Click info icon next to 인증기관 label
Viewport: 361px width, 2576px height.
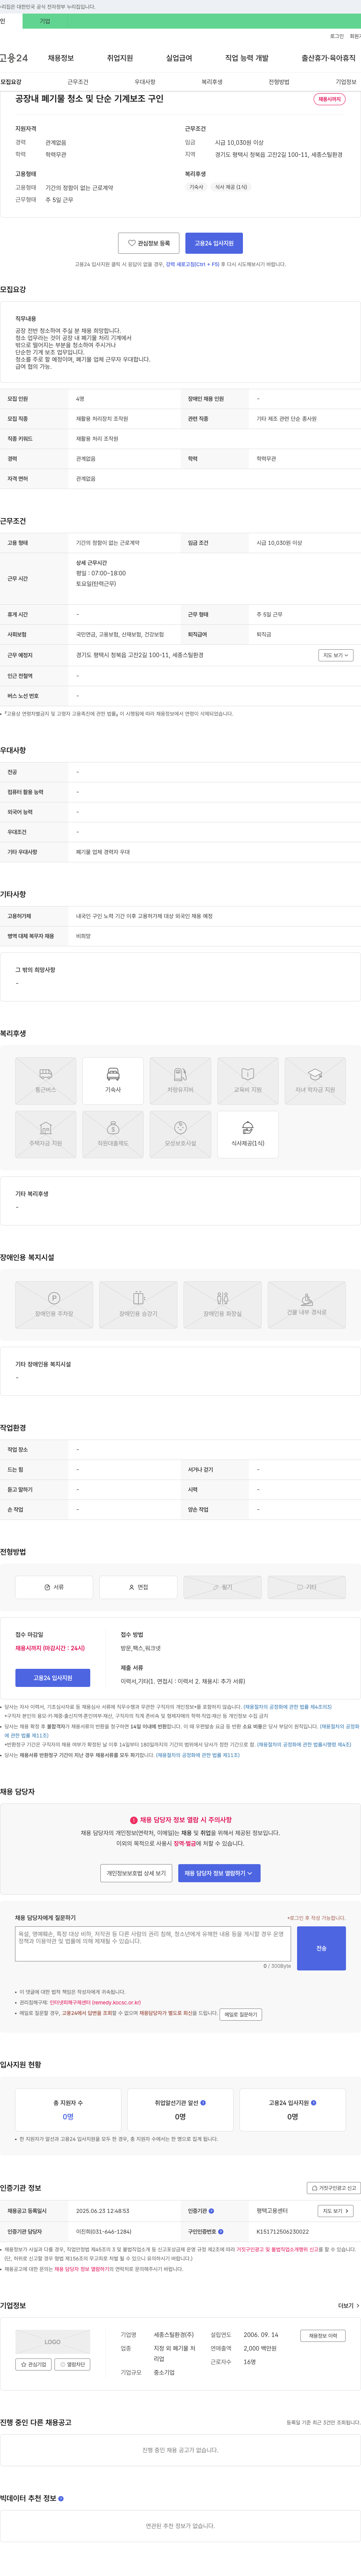click(x=211, y=2211)
